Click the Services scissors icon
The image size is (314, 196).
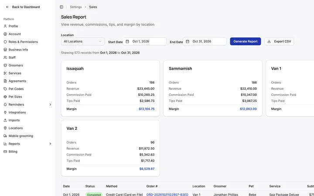(x=5, y=73)
